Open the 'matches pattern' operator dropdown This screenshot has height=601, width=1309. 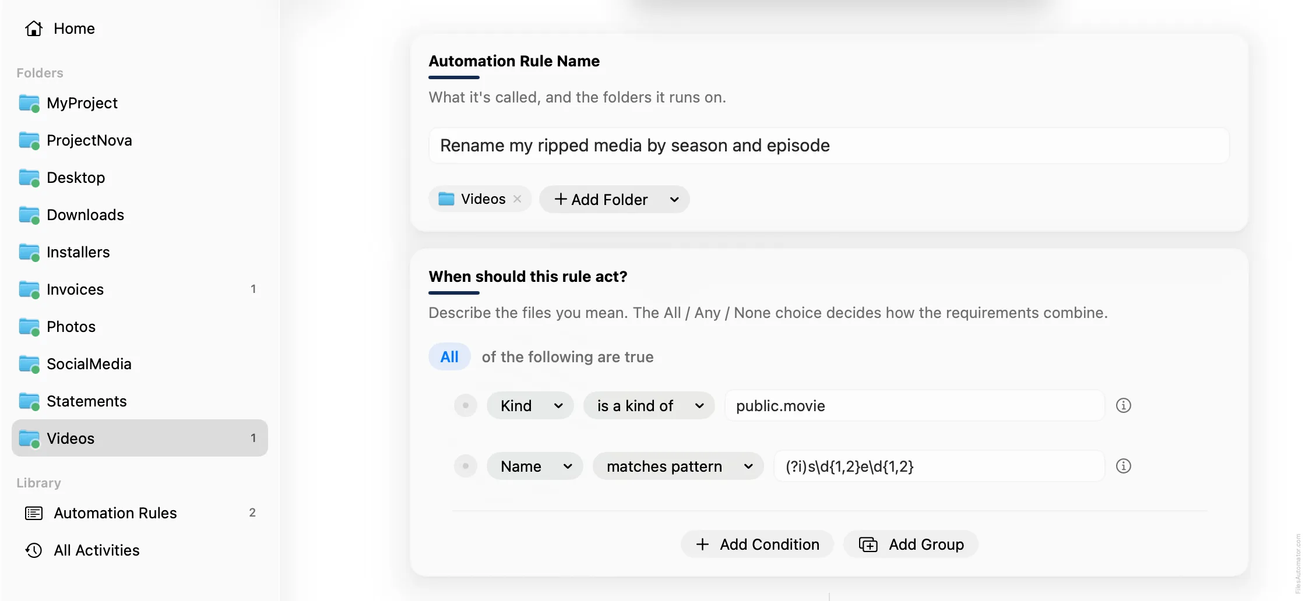coord(678,466)
